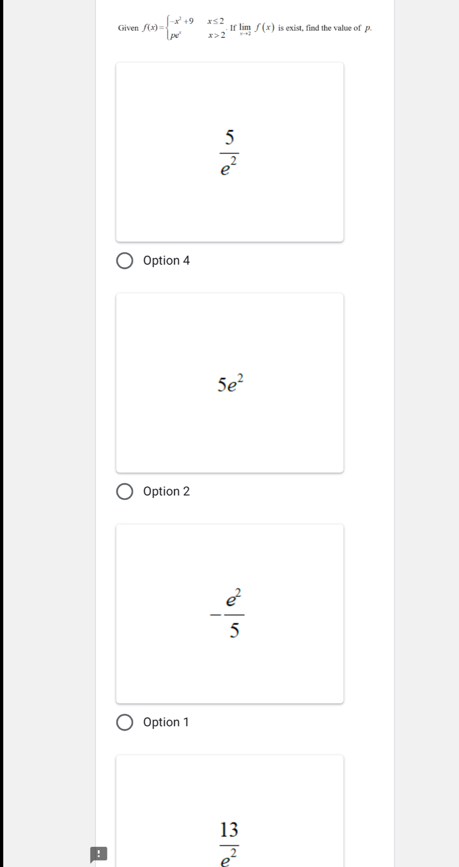Select the Option 4 radio button
The image size is (459, 867).
tap(124, 261)
